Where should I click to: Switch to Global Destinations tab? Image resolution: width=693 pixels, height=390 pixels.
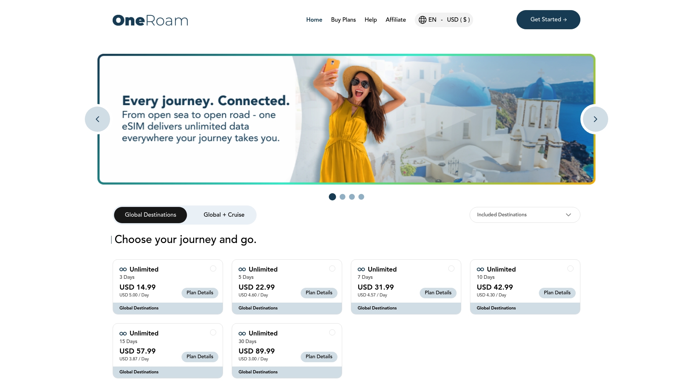click(x=151, y=215)
